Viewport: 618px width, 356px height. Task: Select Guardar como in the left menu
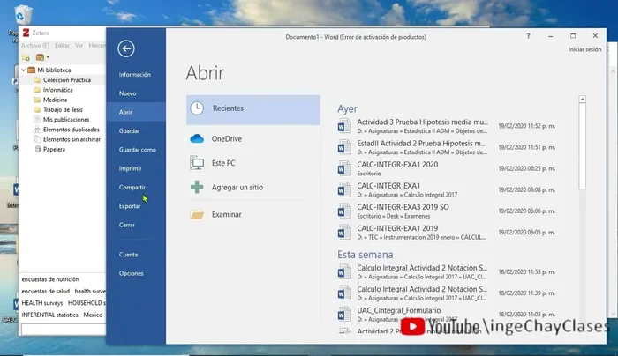[x=137, y=150]
